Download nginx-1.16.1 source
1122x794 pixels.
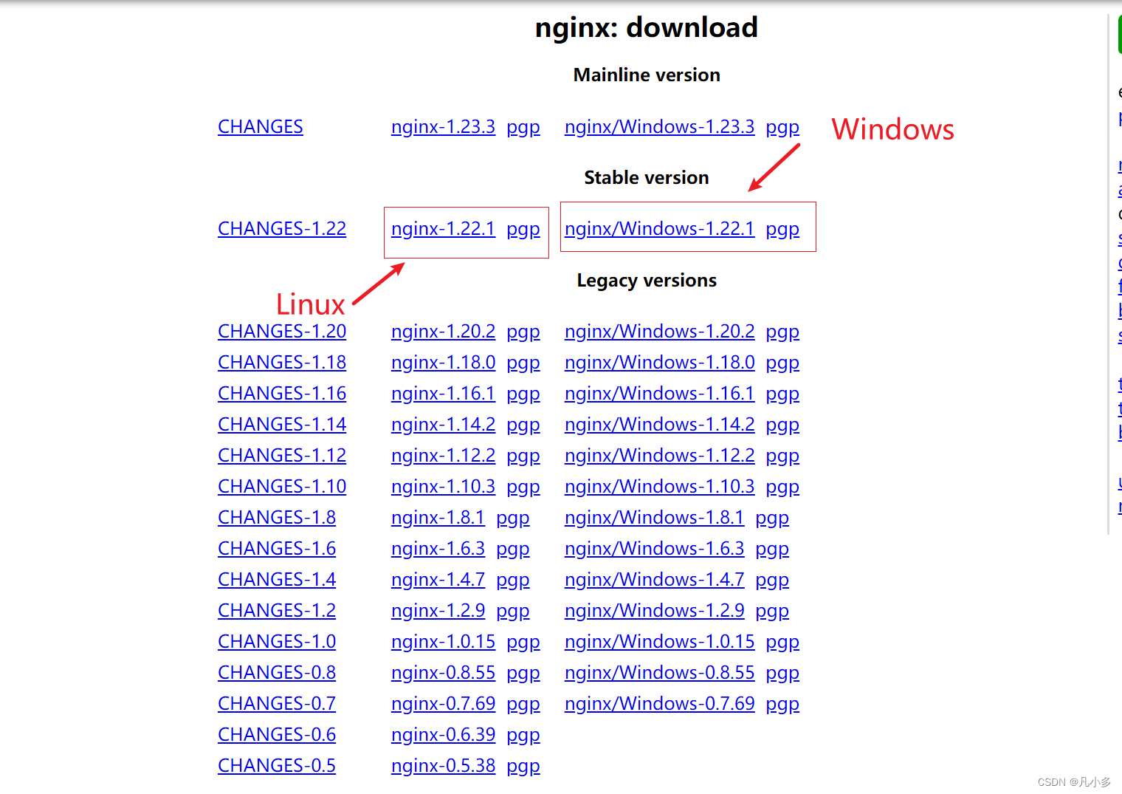(443, 394)
